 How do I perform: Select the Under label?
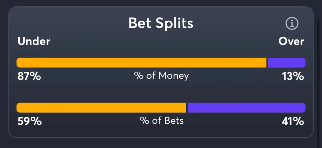pos(34,41)
